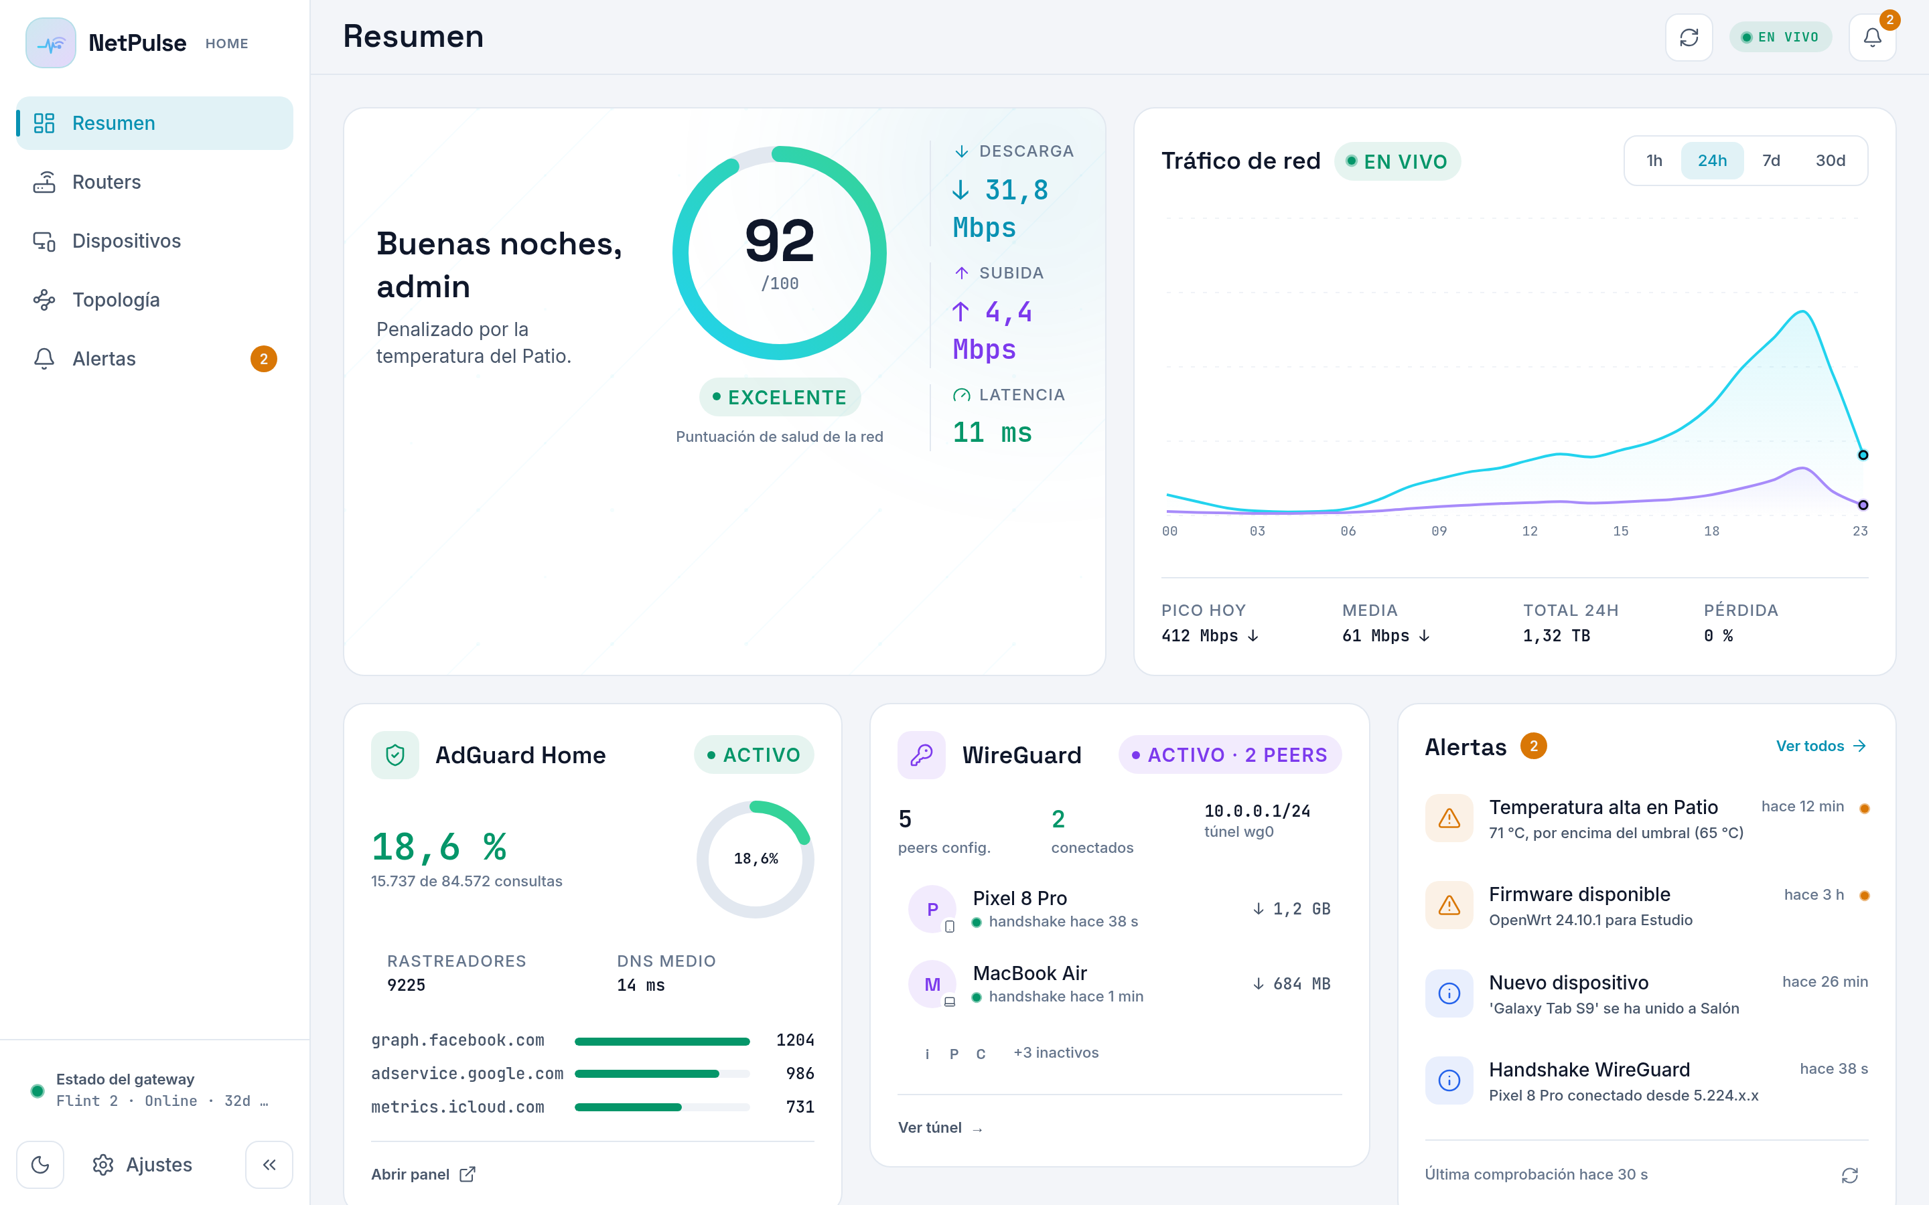Open the Firmware disponible alert
1929x1205 pixels.
click(x=1647, y=905)
